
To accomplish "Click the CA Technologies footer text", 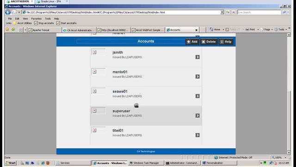I will pos(146,152).
